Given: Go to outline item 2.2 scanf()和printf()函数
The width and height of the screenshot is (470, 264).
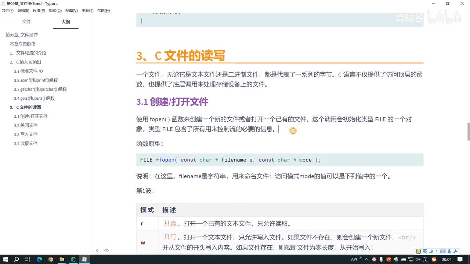Looking at the screenshot, I should pyautogui.click(x=36, y=80).
